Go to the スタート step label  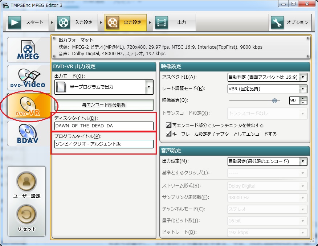(35, 22)
